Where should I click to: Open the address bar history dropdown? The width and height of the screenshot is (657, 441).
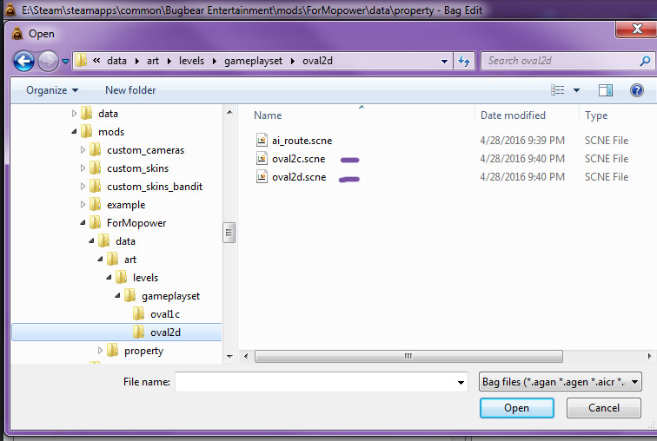point(445,61)
